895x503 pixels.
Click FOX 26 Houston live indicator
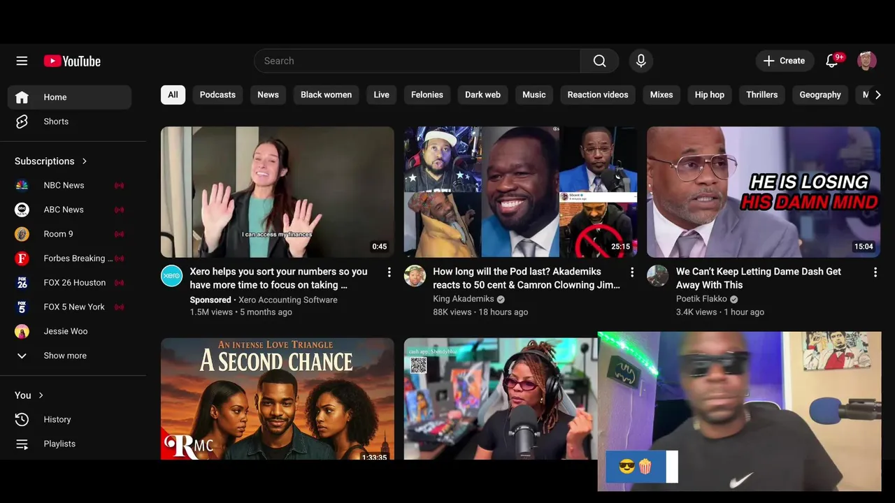119,283
